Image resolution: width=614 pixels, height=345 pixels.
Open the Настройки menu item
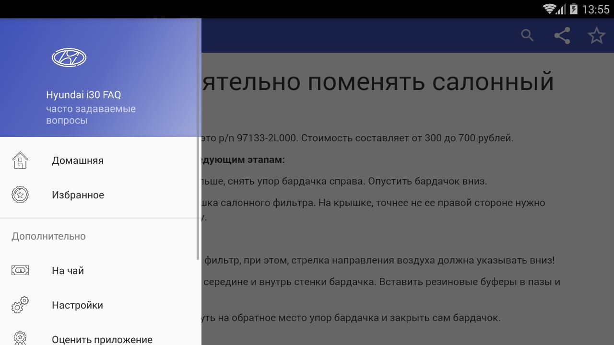pos(101,305)
